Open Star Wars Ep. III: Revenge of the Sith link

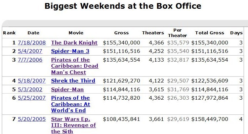[73, 125]
